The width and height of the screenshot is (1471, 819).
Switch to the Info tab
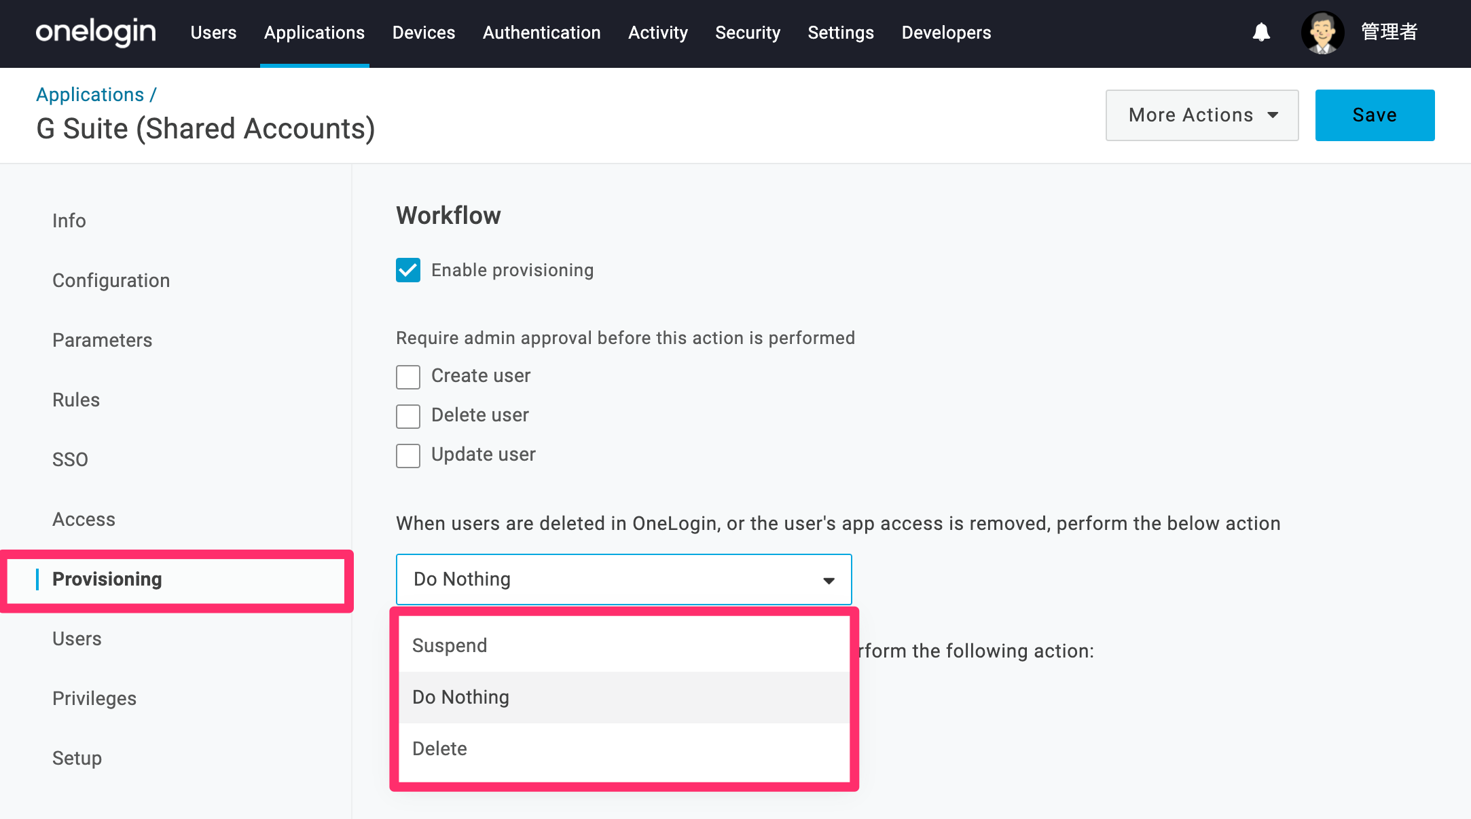coord(69,221)
